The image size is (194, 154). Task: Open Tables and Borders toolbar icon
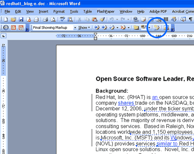tap(144, 19)
